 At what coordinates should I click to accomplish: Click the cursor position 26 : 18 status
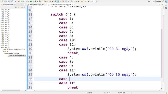pyautogui.click(x=121, y=93)
